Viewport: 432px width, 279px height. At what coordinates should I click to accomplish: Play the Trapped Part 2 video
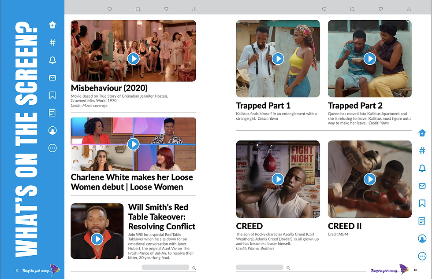pyautogui.click(x=370, y=59)
